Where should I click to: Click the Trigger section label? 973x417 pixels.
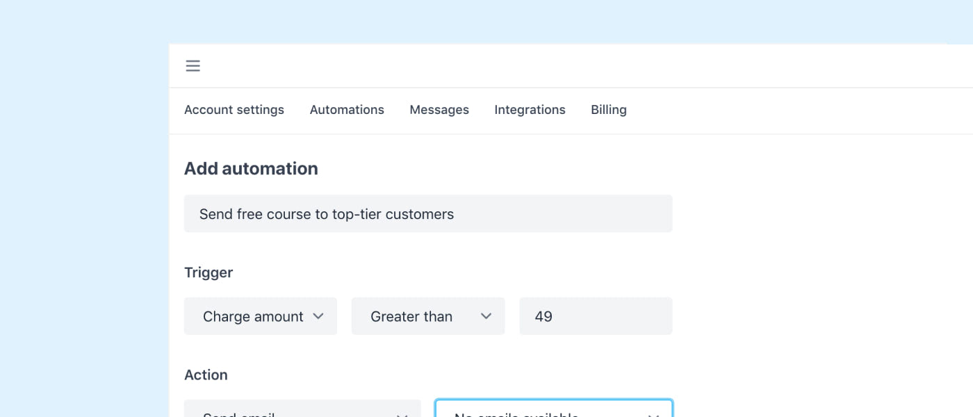208,272
